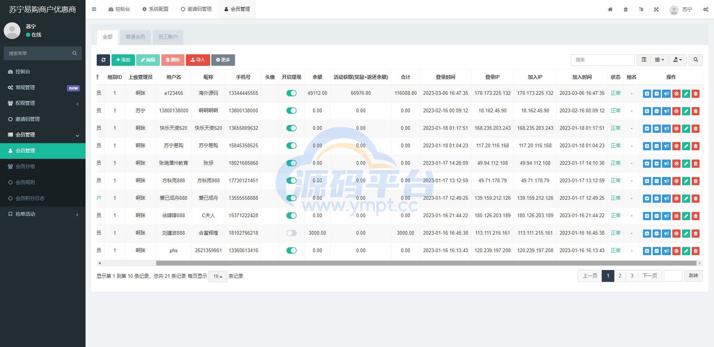Toggle withdrawal switch for 13800138000
Image resolution: width=714 pixels, height=347 pixels.
[x=292, y=111]
